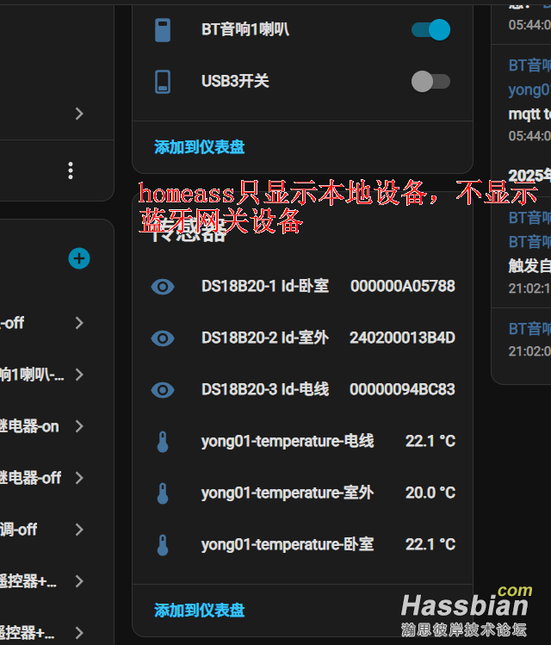Click thermometer icon for yong01-temperature-电线
Image resolution: width=551 pixels, height=645 pixels.
(x=163, y=442)
